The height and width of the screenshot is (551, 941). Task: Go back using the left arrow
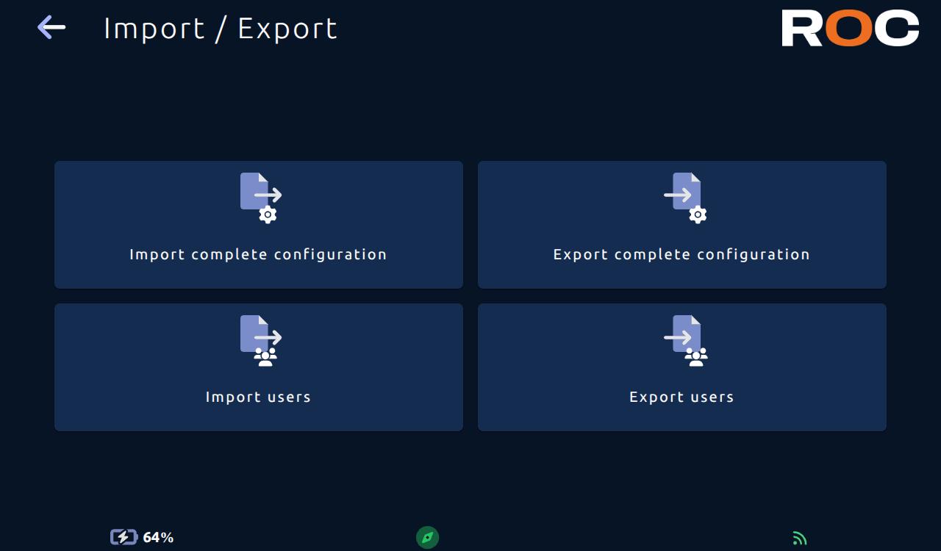coord(51,27)
